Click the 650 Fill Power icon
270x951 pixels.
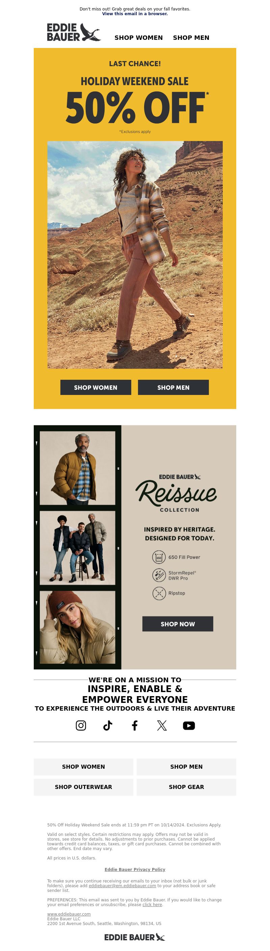[159, 557]
